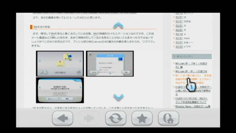The image size is (236, 133).
Task: Open the 'ITmedia News: 次世代ゲーム機' link
Action: tap(193, 106)
